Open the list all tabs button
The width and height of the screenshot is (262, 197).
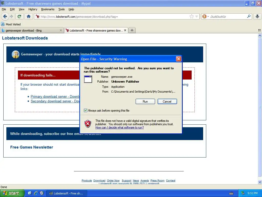pyautogui.click(x=259, y=30)
